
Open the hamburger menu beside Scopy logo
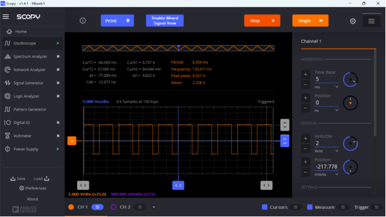6,17
